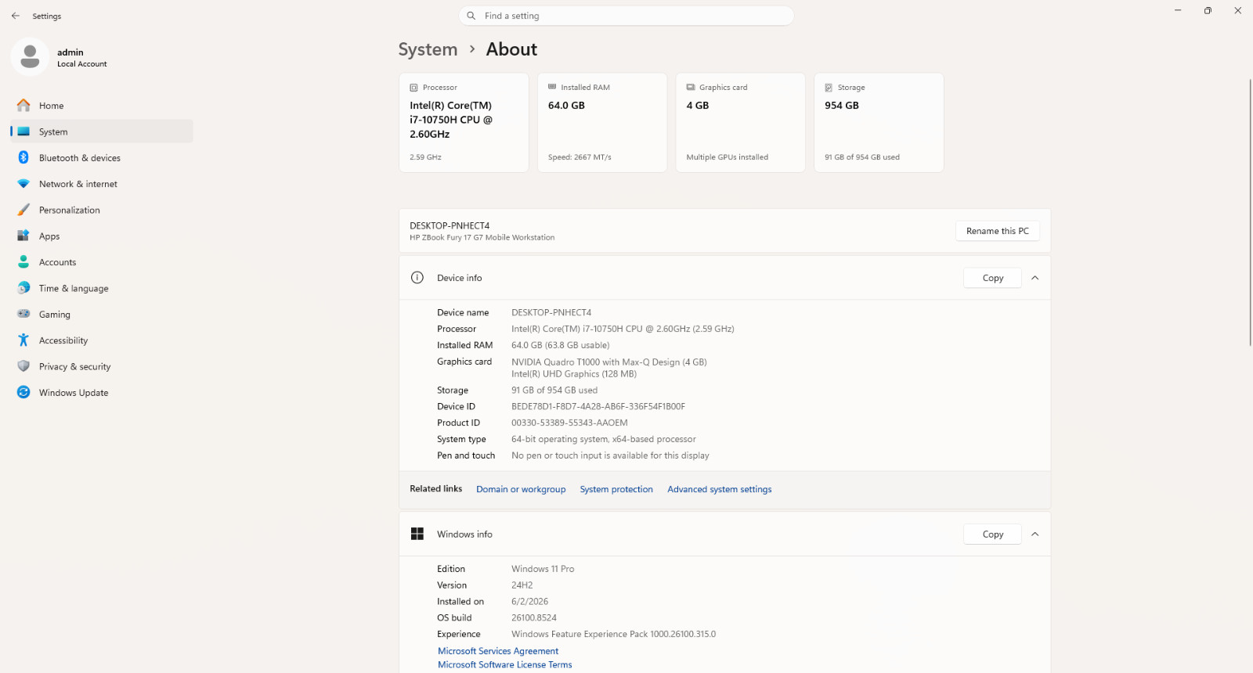Open the Gaming settings section

tap(102, 315)
